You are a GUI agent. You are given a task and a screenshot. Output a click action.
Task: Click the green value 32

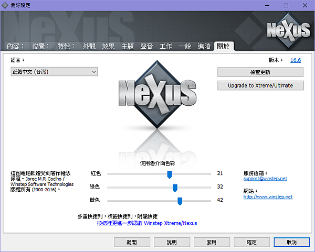[x=220, y=187]
